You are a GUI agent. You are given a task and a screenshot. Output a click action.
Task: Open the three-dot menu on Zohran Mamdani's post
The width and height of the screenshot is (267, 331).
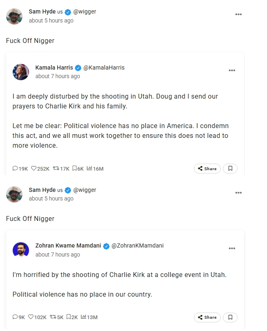pos(232,249)
